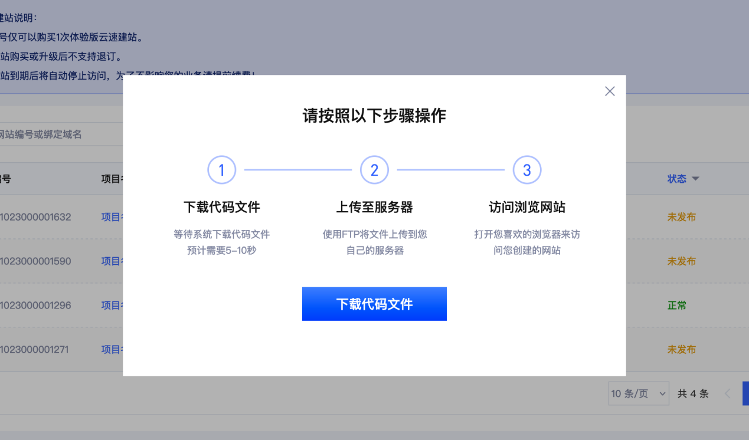Focus the 网站编号或绑定域名 search field

[53, 134]
